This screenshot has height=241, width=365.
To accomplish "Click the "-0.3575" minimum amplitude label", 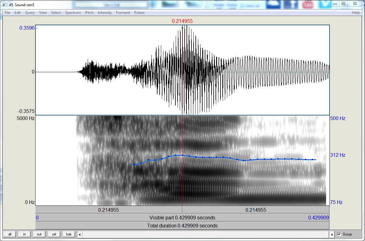I will pyautogui.click(x=27, y=111).
